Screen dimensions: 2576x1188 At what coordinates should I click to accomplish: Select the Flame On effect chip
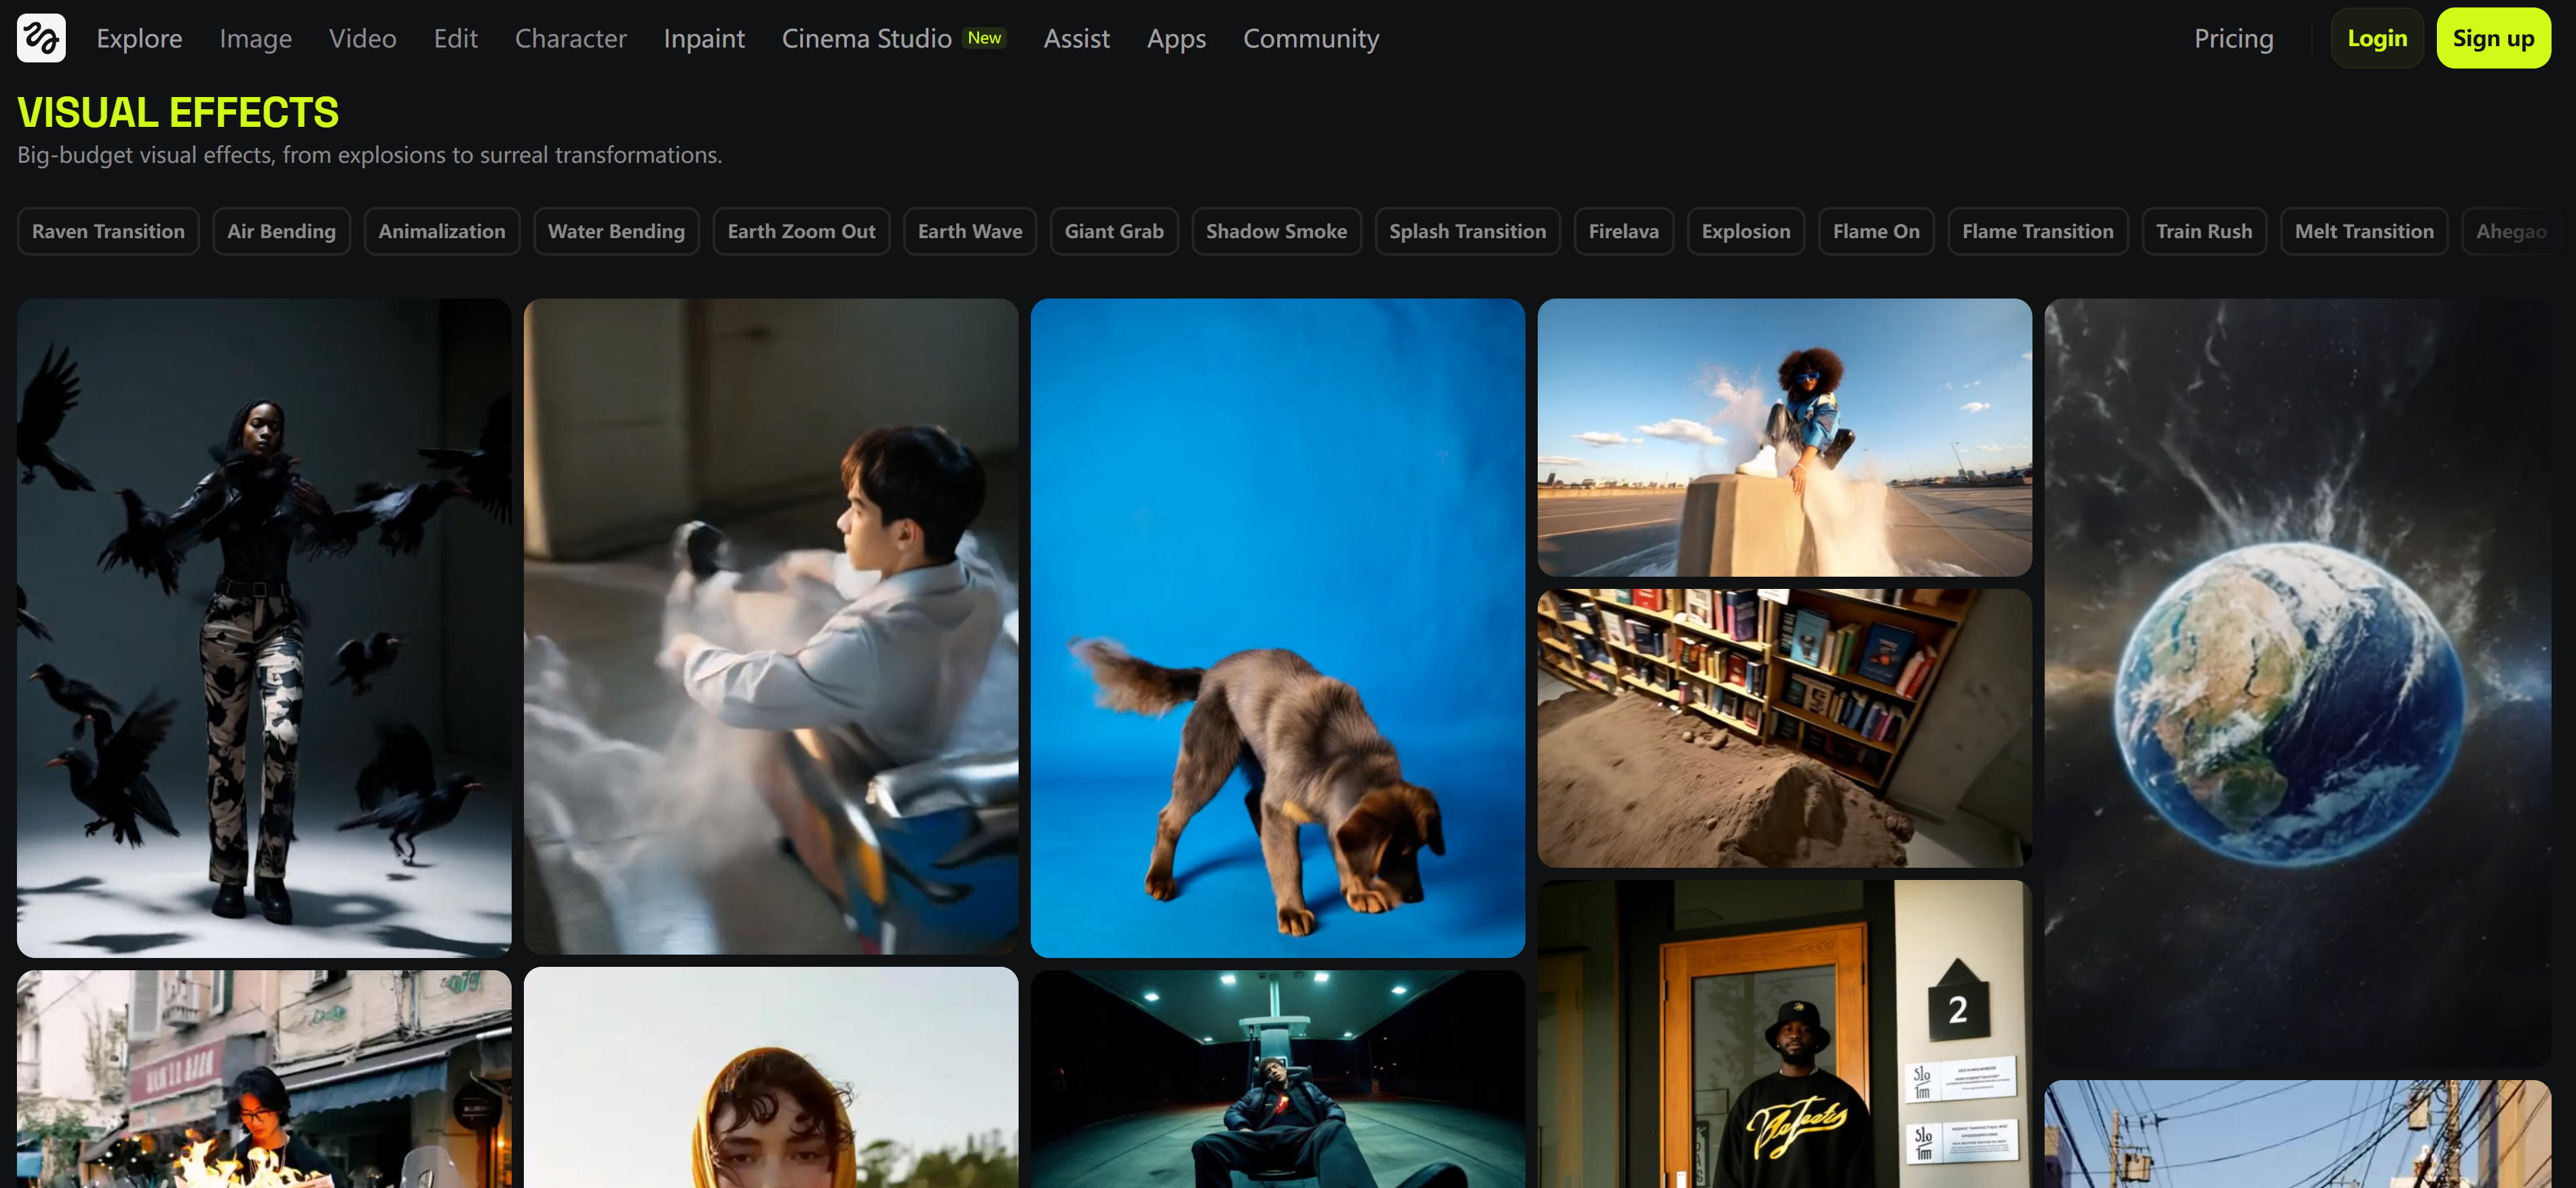[x=1875, y=231]
